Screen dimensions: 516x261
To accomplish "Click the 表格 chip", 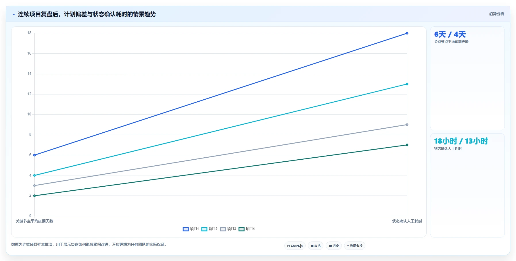I will click(x=316, y=246).
